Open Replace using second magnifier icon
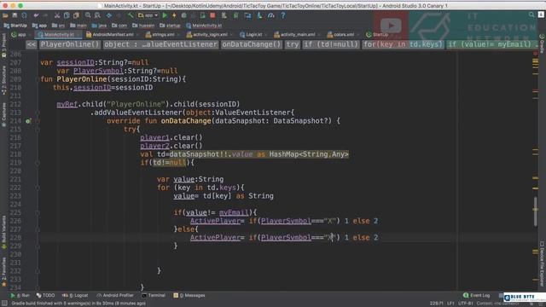Screen dimensions: 546x307 pyautogui.click(x=97, y=15)
